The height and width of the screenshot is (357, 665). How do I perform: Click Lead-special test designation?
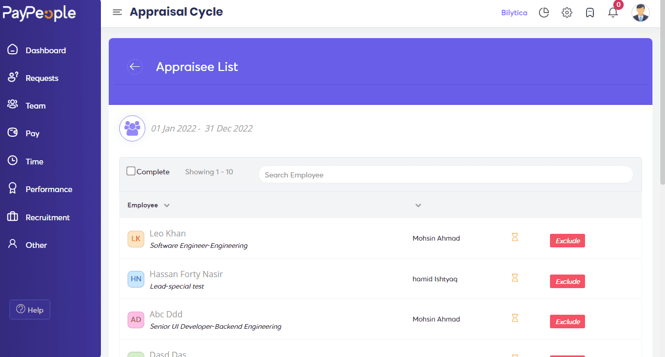(x=177, y=286)
